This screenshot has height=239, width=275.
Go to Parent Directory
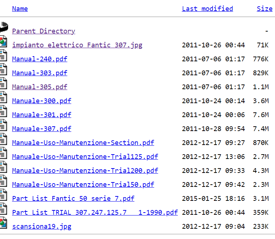[43, 31]
